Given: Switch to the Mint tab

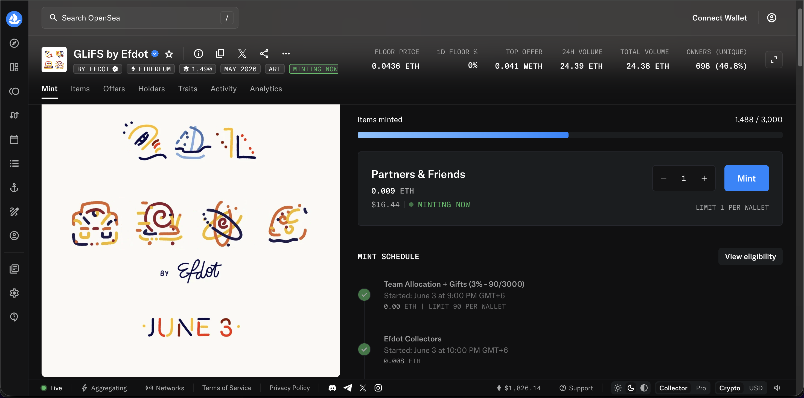Looking at the screenshot, I should (x=49, y=89).
